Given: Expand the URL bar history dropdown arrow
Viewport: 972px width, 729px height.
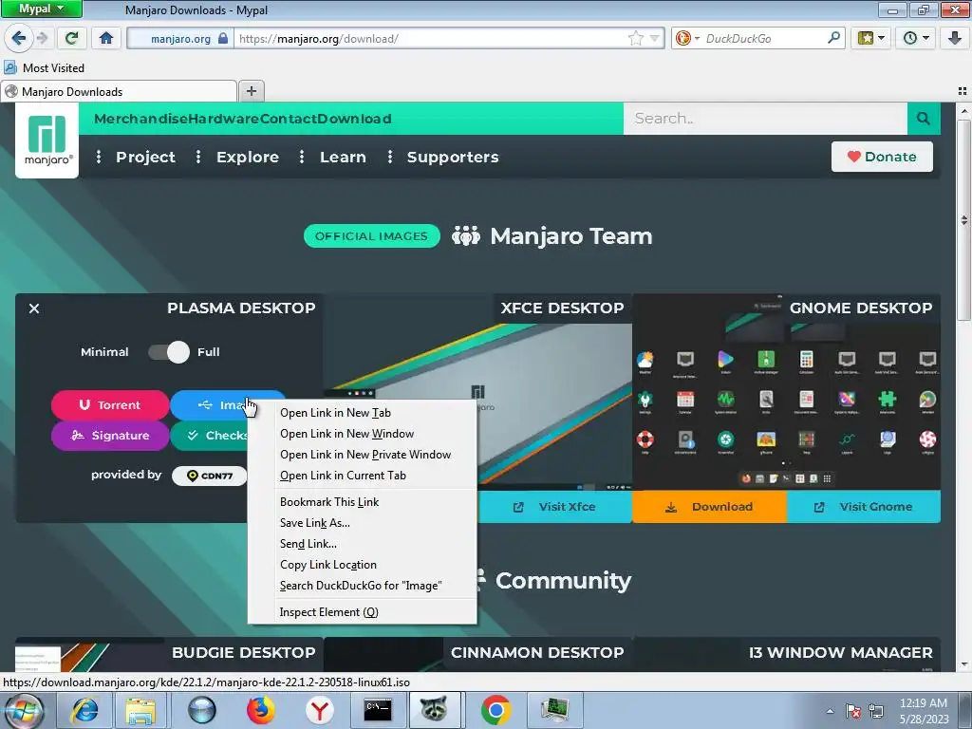Looking at the screenshot, I should [x=653, y=38].
